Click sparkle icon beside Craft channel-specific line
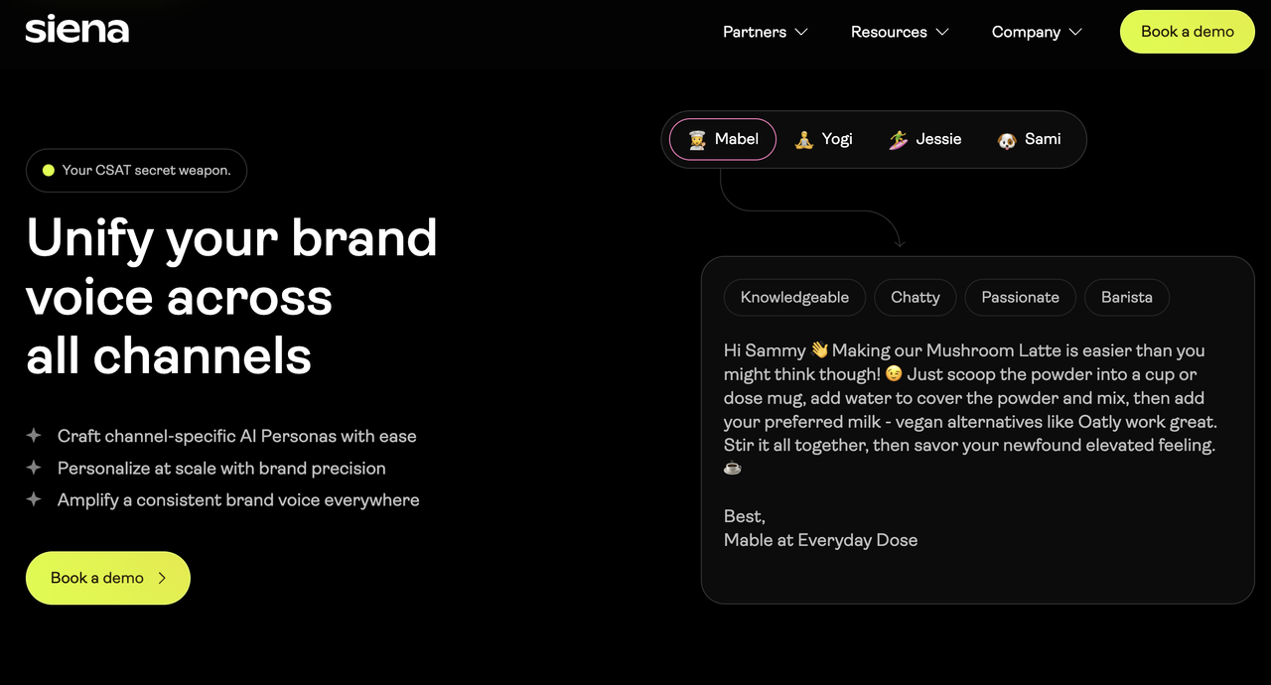This screenshot has height=685, width=1271. tap(34, 436)
